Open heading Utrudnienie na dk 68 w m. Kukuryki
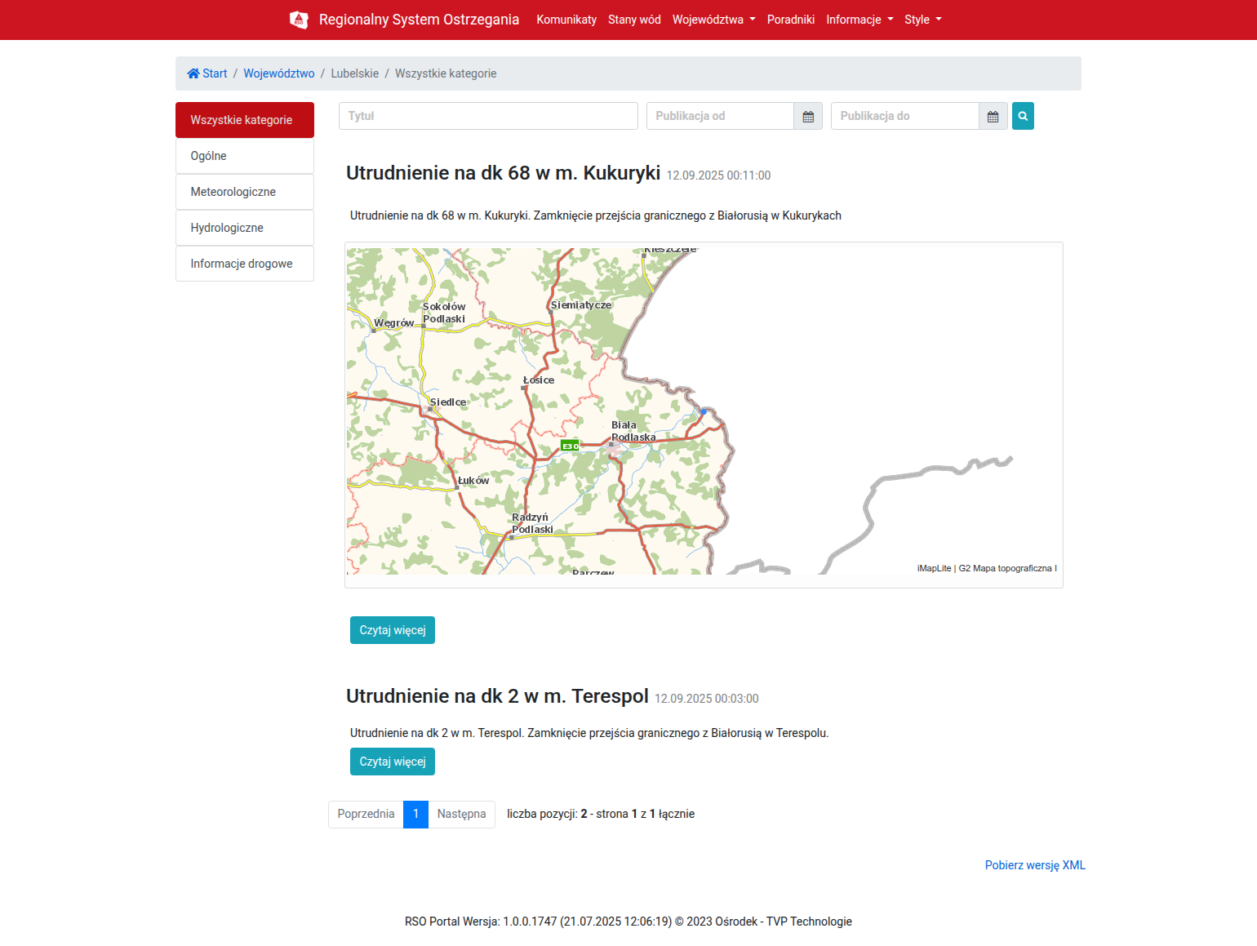1257x946 pixels. point(503,173)
